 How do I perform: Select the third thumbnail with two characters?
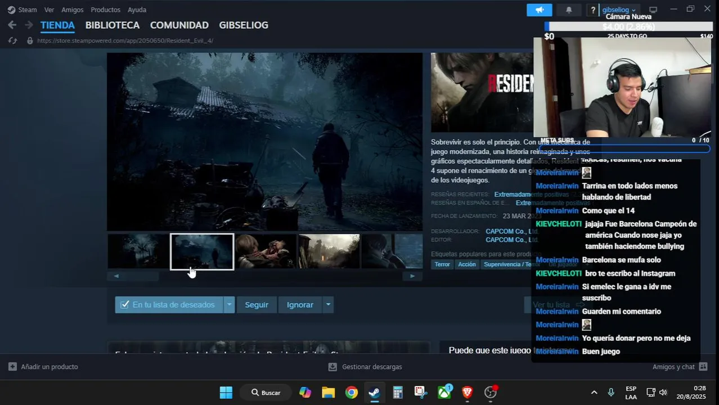(x=266, y=251)
